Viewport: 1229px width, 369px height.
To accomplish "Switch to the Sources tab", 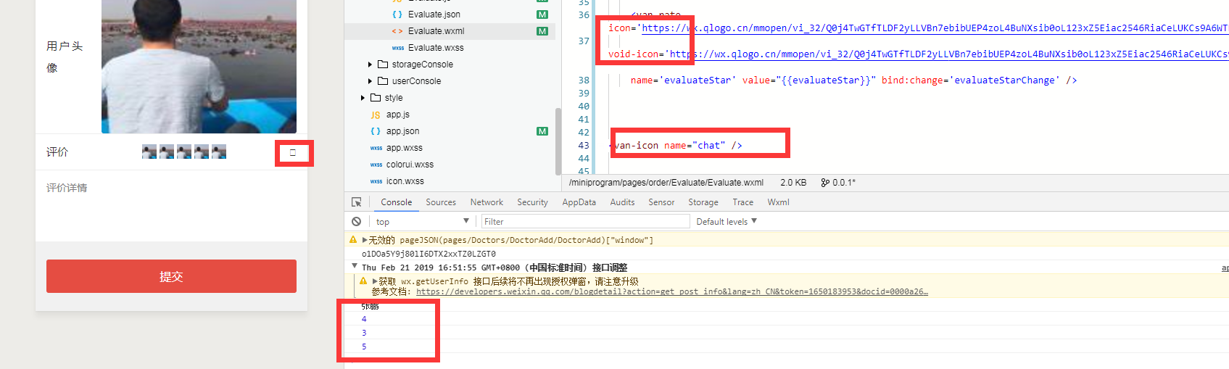I will click(x=441, y=202).
